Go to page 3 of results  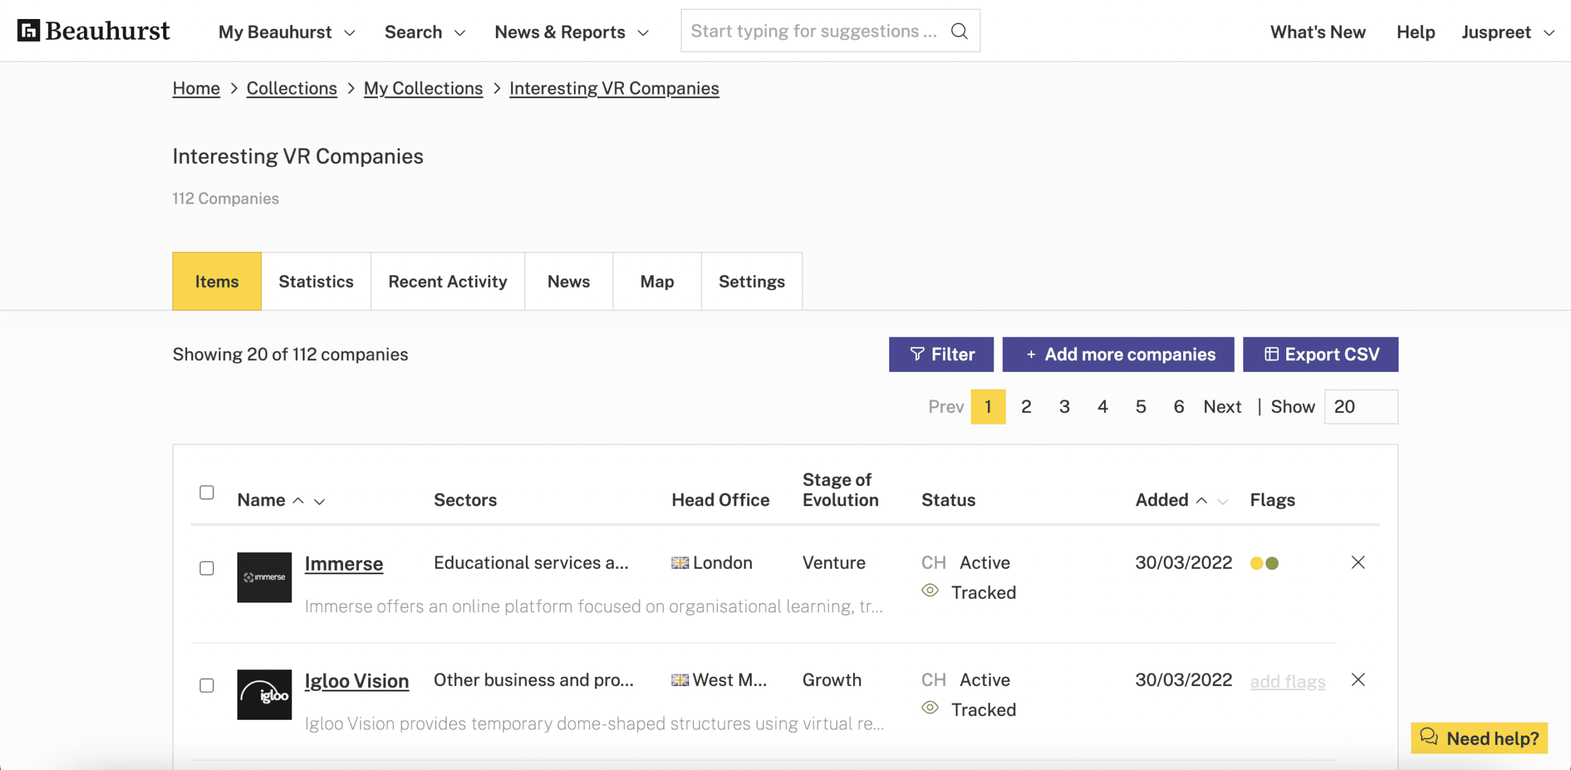(1064, 406)
